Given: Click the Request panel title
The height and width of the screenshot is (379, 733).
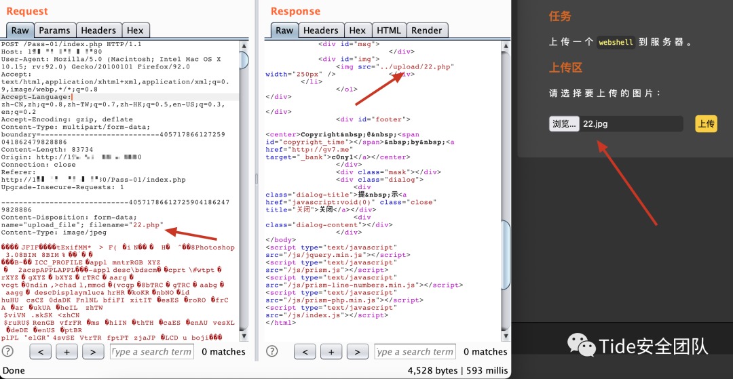Looking at the screenshot, I should [x=27, y=12].
